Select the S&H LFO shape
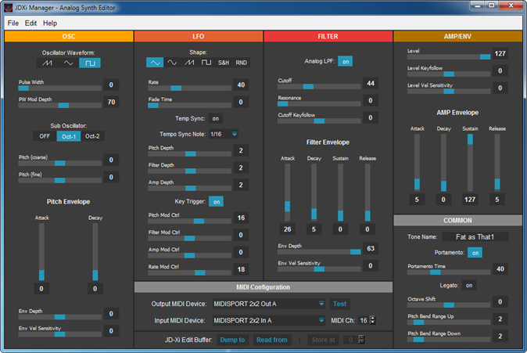 point(224,63)
